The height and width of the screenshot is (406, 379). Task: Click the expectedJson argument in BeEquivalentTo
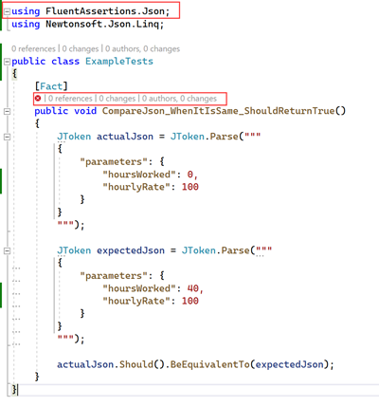click(x=289, y=364)
